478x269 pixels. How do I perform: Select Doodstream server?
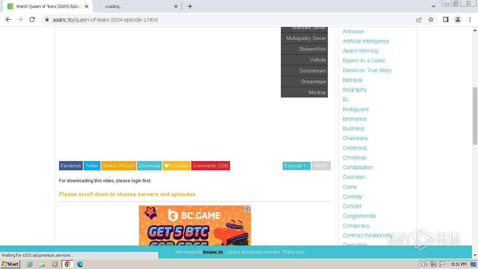tap(304, 71)
